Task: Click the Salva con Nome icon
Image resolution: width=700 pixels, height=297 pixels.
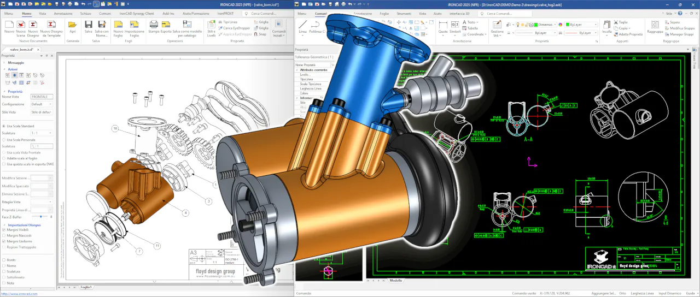Action: point(102,25)
